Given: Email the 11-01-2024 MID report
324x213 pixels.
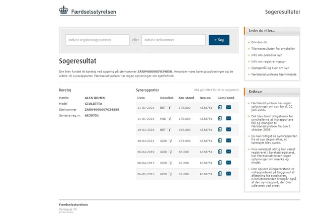Looking at the screenshot, I should click(x=228, y=118).
